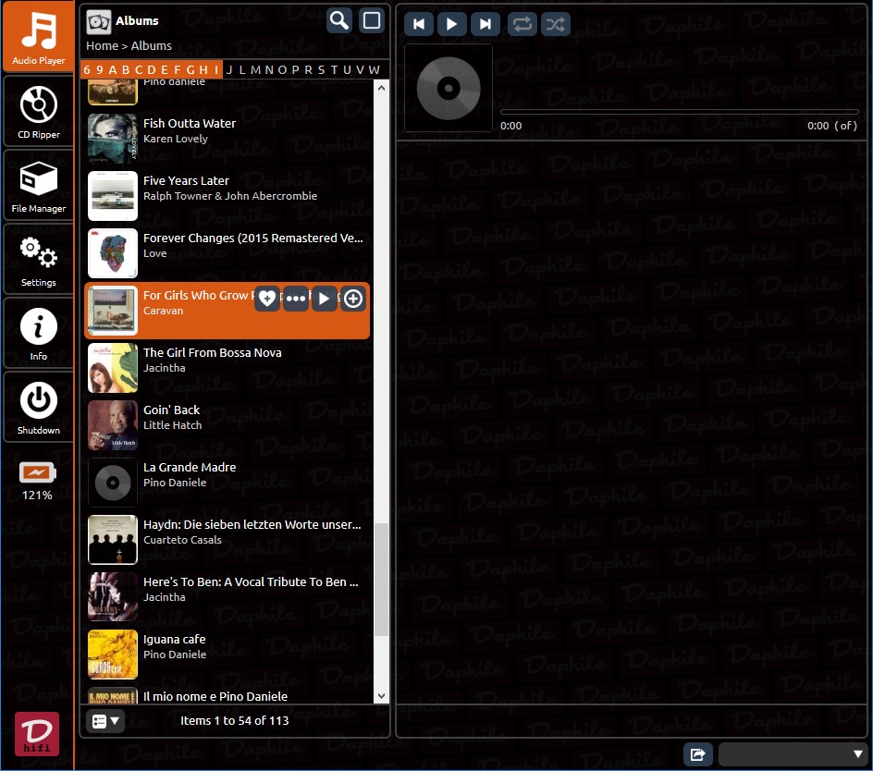Expand the player selection dropdown at bottom right

(x=793, y=754)
